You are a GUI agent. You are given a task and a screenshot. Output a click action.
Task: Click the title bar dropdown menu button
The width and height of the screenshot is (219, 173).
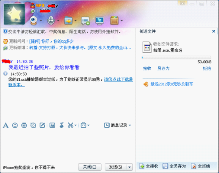(183, 3)
